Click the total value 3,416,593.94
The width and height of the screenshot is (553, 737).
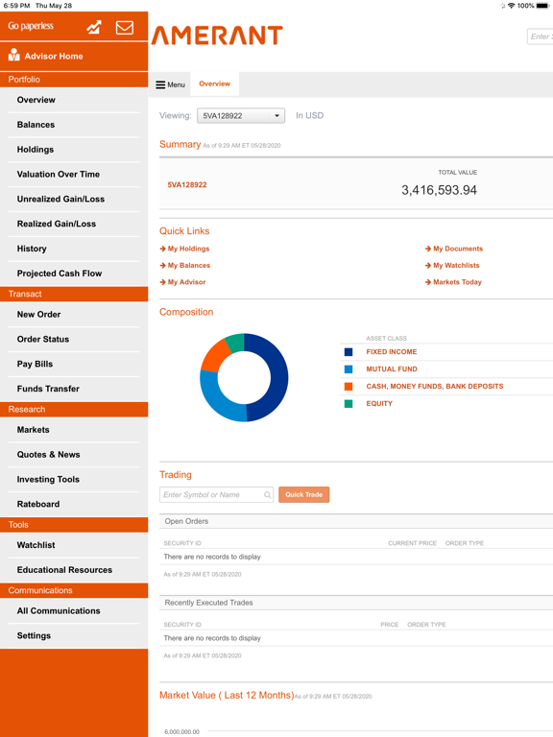point(439,190)
